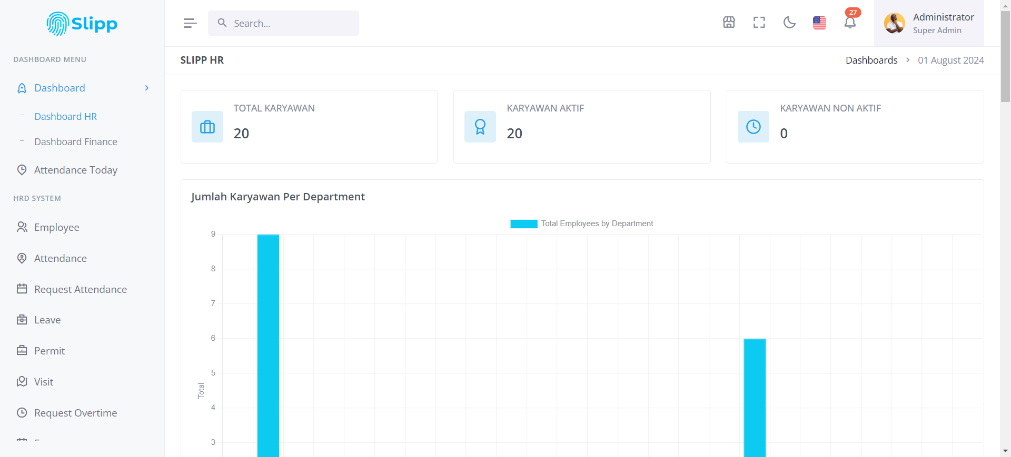Go to the Employee page
1011x457 pixels.
(57, 227)
